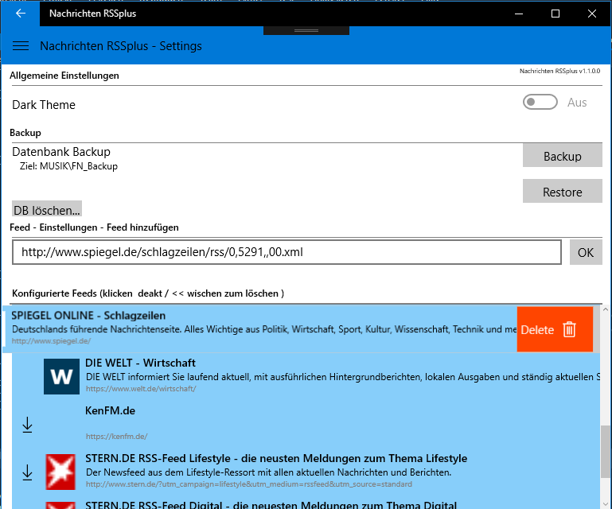The height and width of the screenshot is (509, 612).
Task: Click the scrollbar up arrow
Action: [606, 309]
